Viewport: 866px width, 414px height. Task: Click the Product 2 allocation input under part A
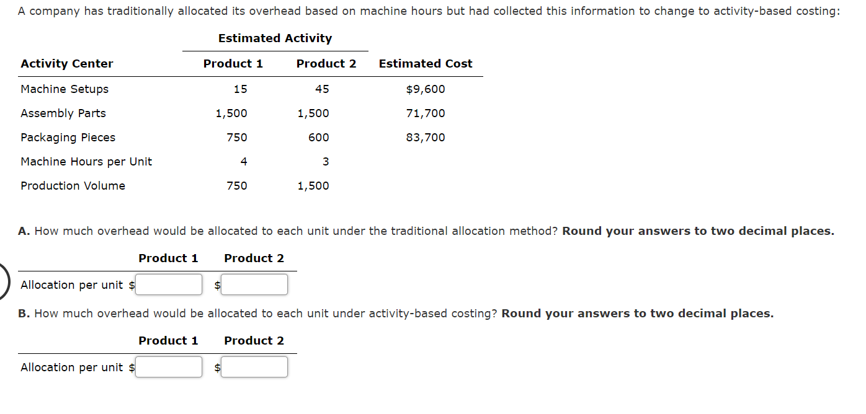pos(254,284)
